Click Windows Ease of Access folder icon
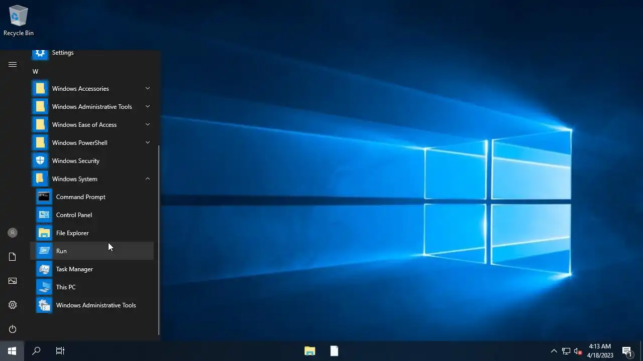Screen dimensions: 643x361 click(40, 125)
